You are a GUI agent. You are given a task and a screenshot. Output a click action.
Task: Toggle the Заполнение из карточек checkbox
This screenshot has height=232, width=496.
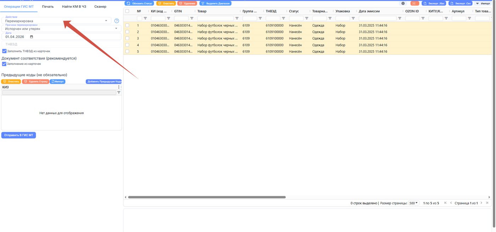[x=4, y=64]
